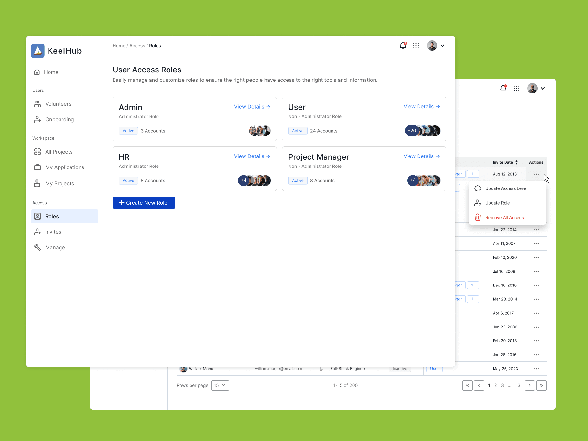Open profile menu in the Roles header
The height and width of the screenshot is (441, 588).
436,46
